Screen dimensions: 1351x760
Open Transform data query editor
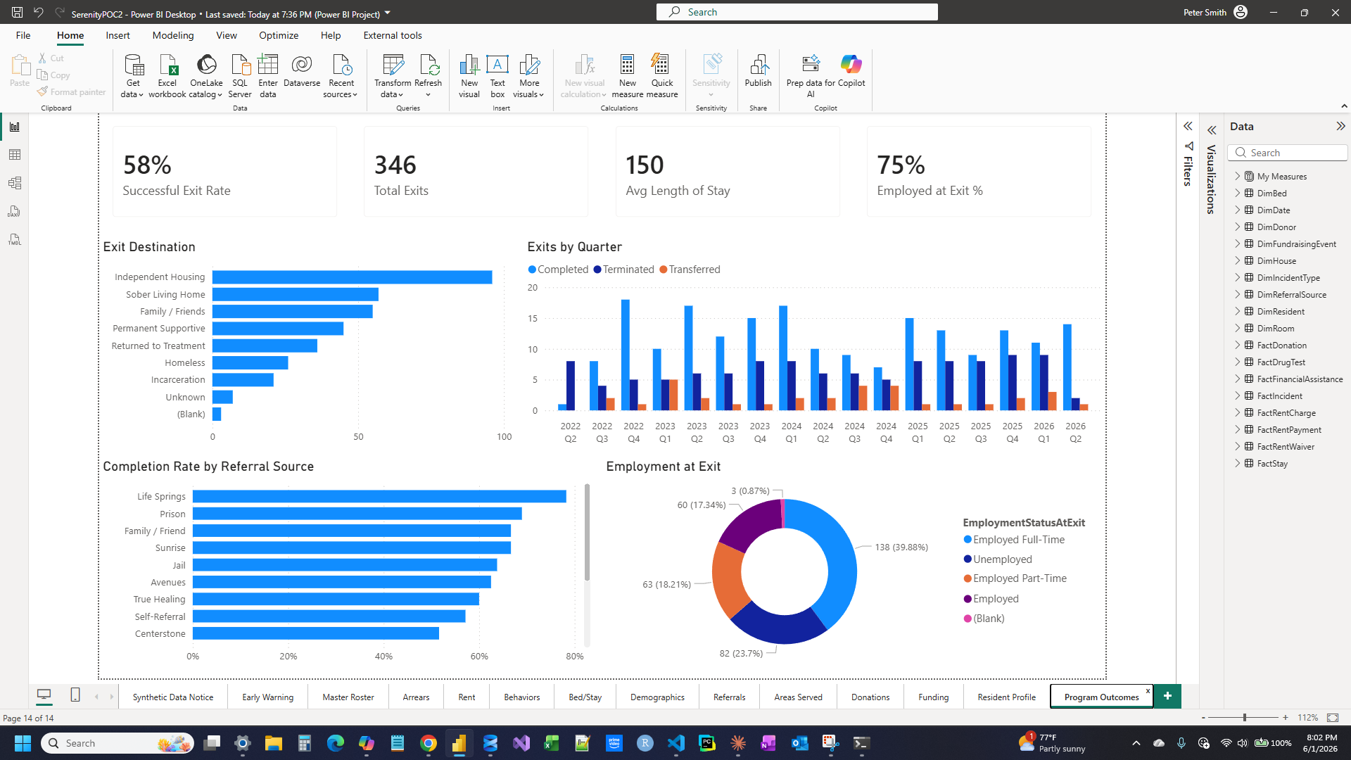pos(393,76)
